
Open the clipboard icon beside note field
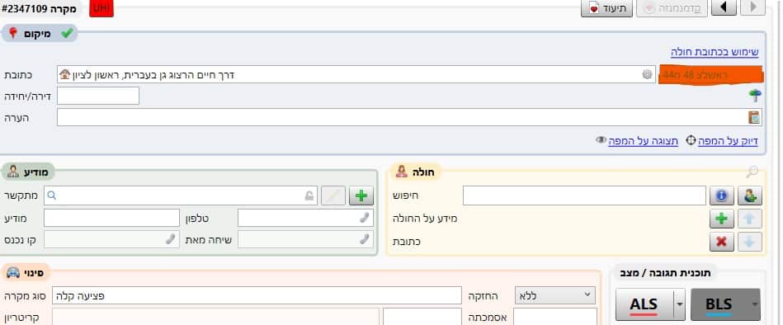[x=753, y=117]
